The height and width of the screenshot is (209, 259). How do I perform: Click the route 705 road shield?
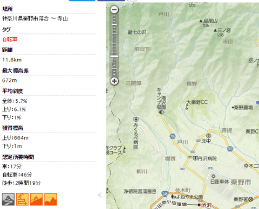[x=230, y=149]
